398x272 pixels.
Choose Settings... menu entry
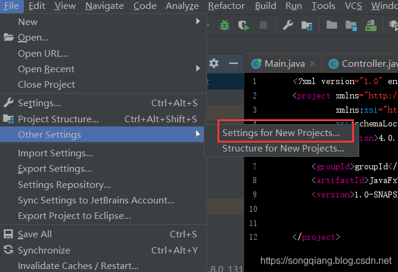103,103
